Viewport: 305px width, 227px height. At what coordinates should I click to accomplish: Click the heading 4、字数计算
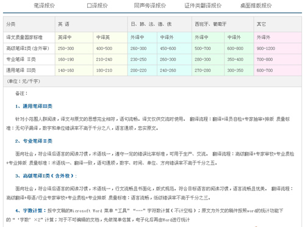click(30, 211)
